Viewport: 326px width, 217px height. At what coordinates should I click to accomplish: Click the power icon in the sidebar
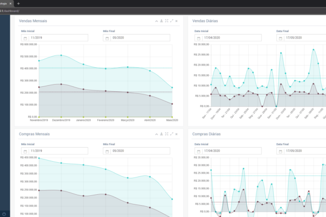4,214
